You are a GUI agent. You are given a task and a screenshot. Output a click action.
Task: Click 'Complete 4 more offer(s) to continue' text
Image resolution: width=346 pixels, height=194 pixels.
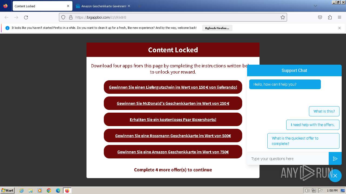(x=173, y=170)
